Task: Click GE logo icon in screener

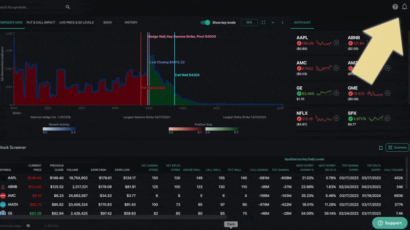Action: (3, 213)
